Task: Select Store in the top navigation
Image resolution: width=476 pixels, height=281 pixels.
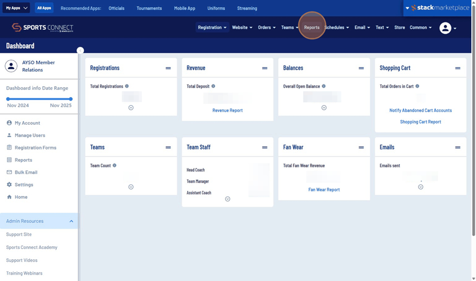Action: (x=399, y=27)
